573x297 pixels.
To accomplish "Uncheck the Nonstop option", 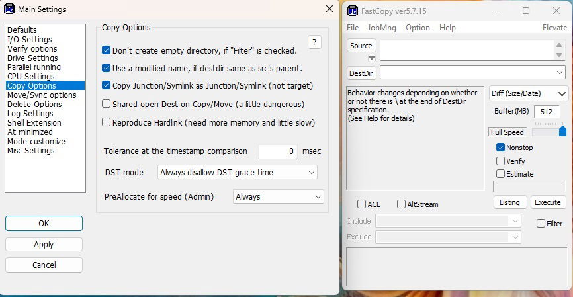I will pos(500,148).
